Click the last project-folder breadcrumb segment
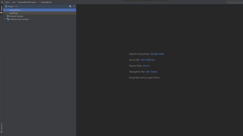Viewport: 243px width, 136px height. pos(46,2)
